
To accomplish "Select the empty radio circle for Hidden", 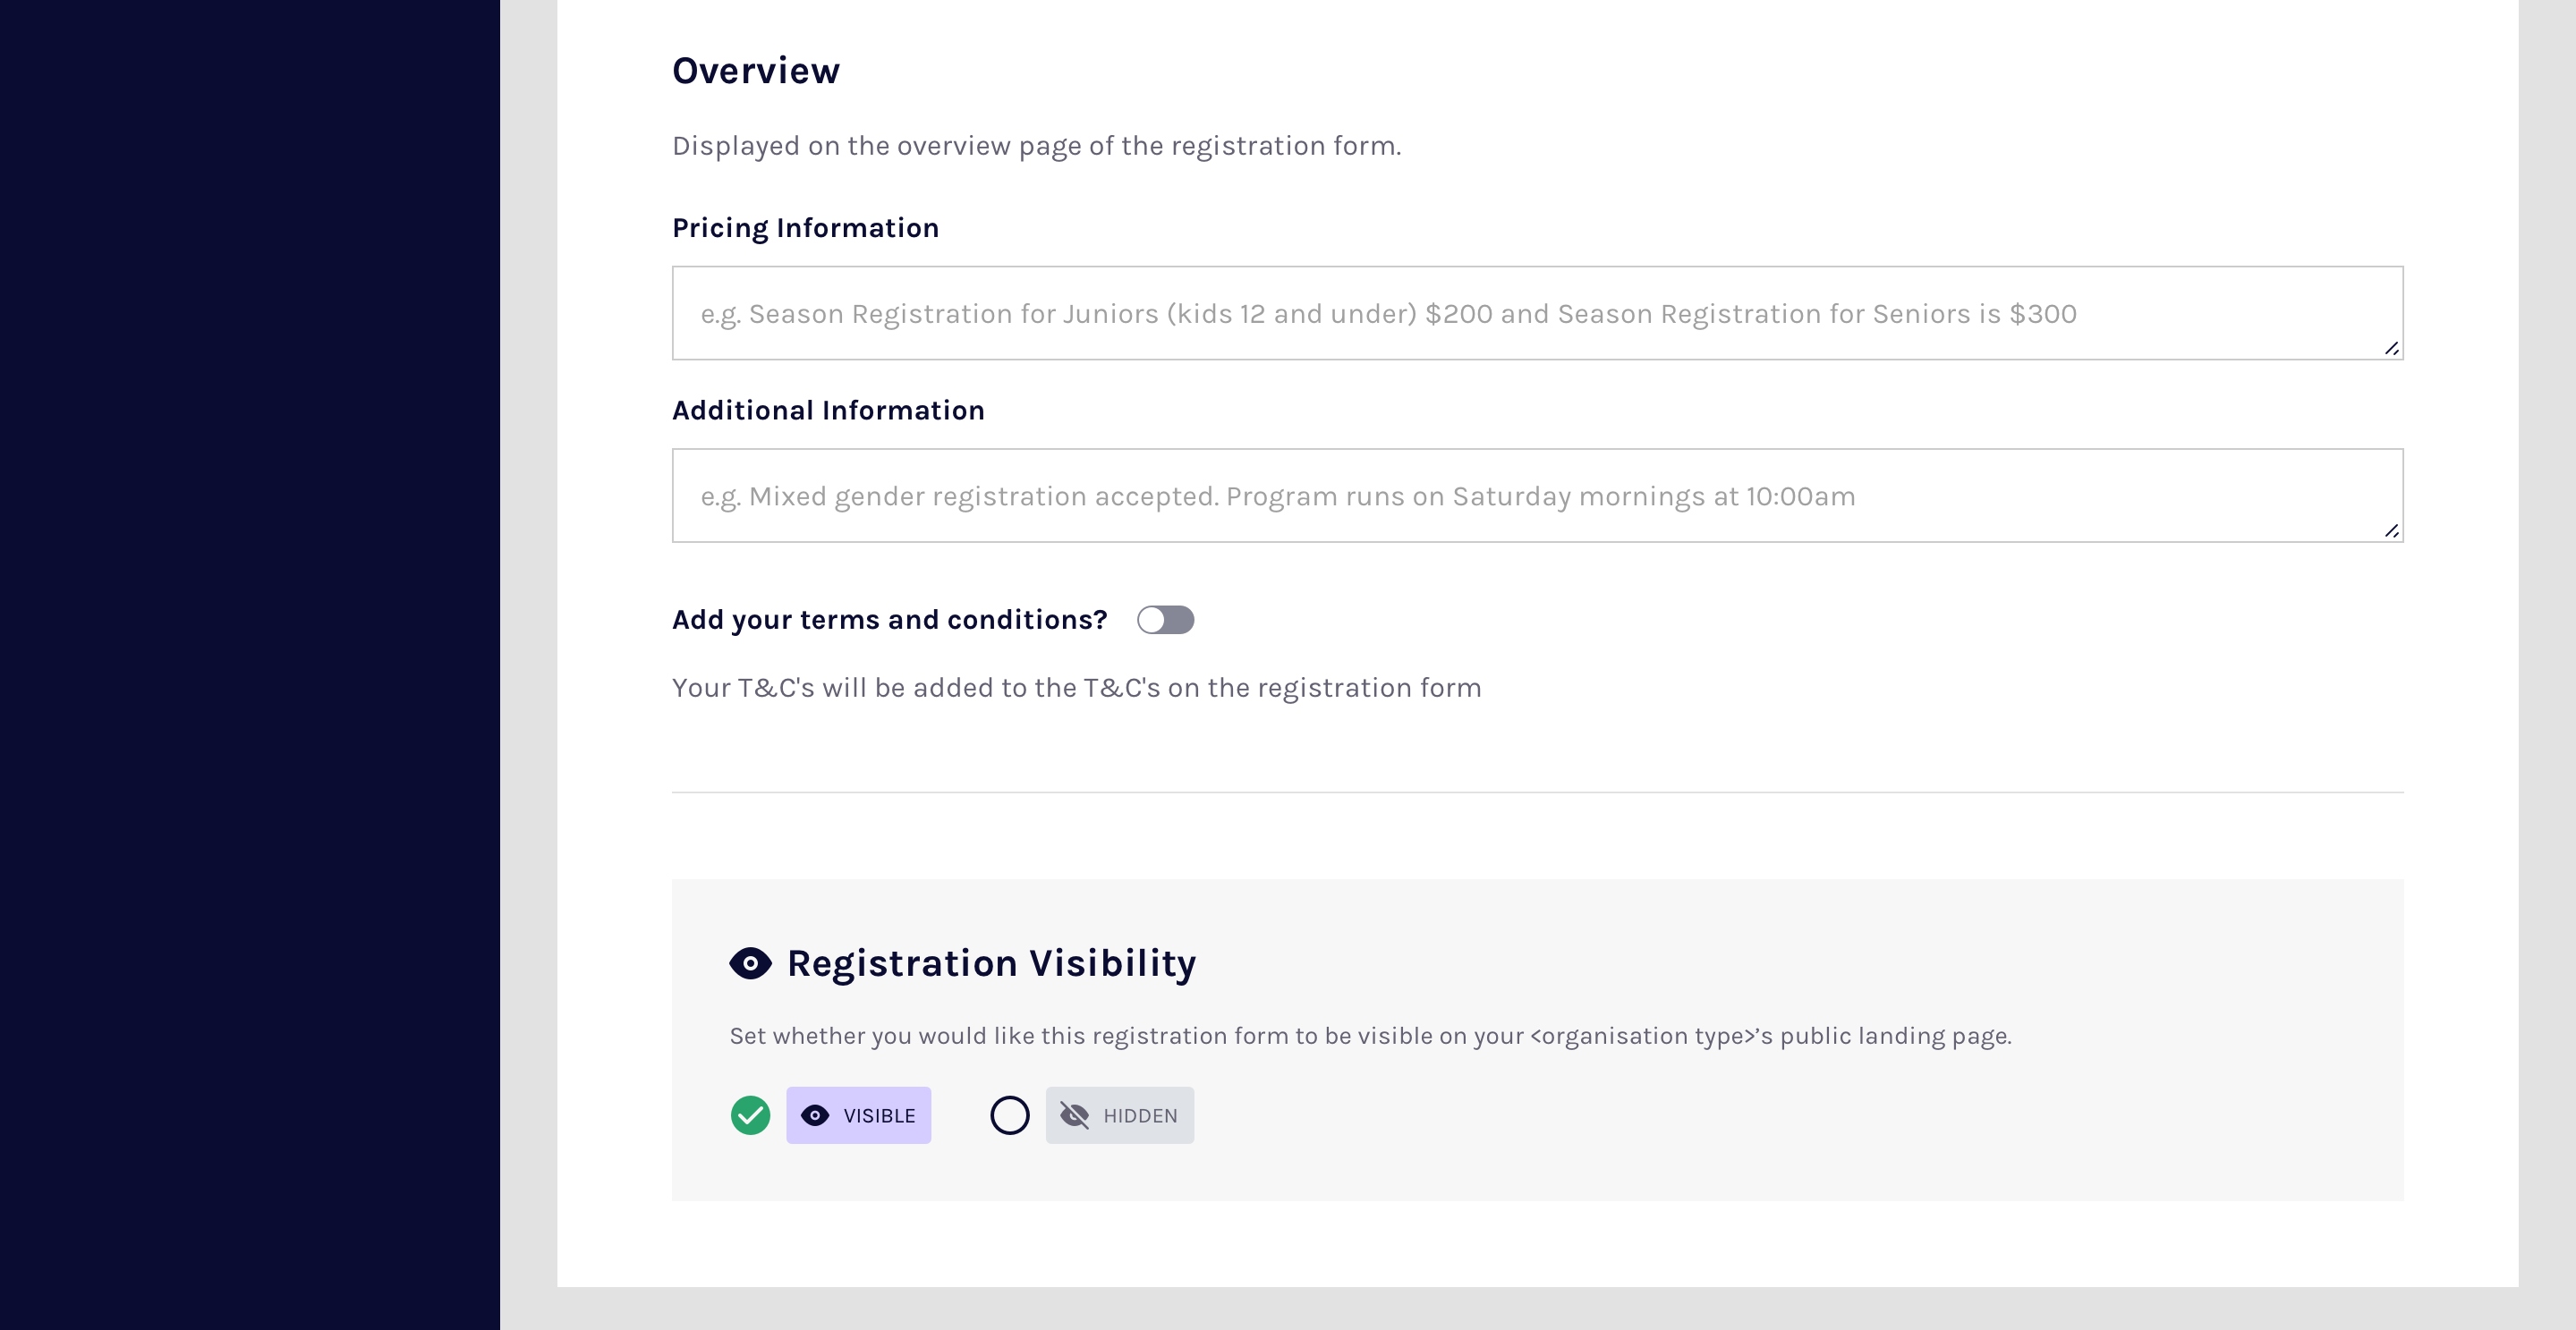I will [1009, 1115].
